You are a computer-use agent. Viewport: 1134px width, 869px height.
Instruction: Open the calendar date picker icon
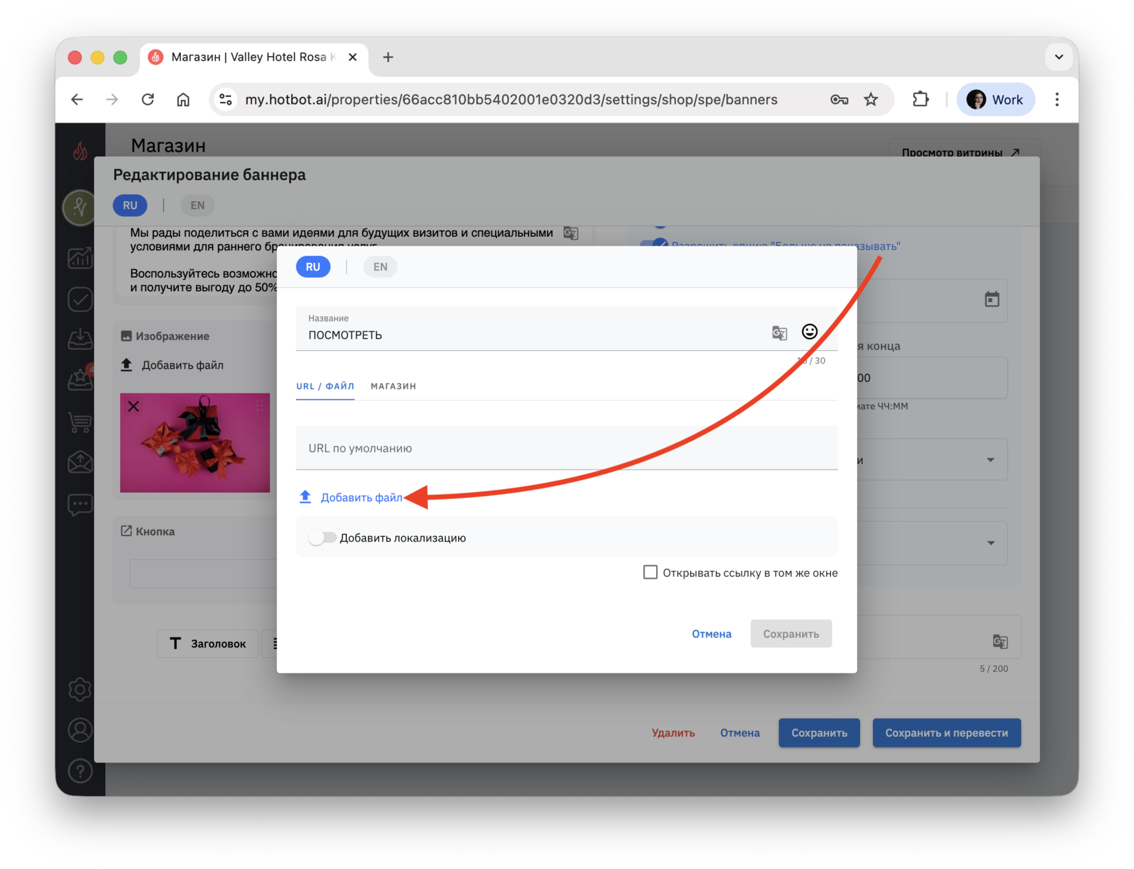click(992, 299)
